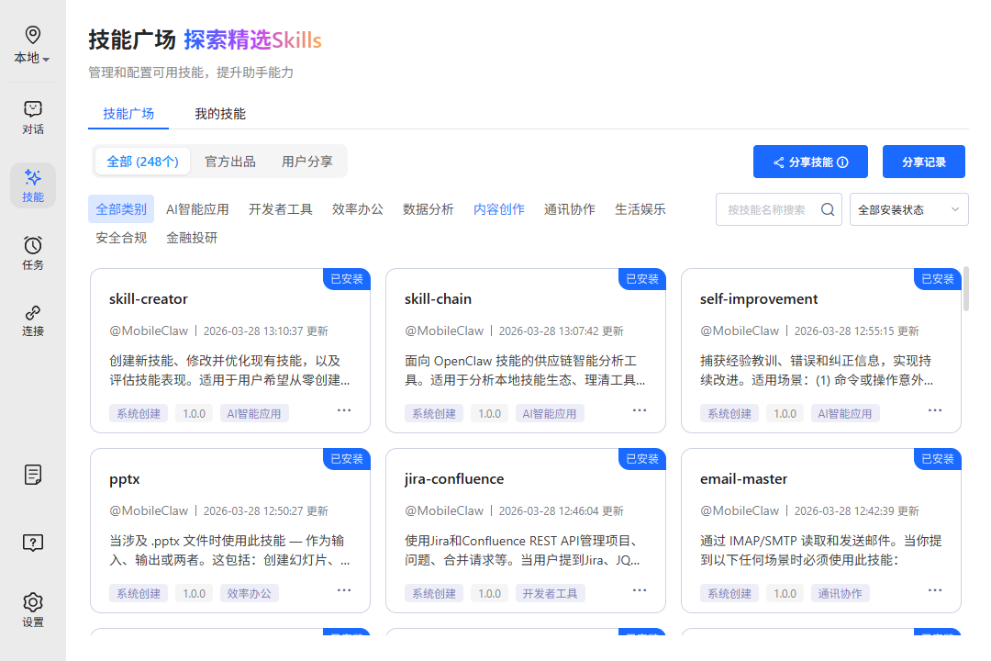Filter by 安全合规 category
Image resolution: width=991 pixels, height=661 pixels.
pyautogui.click(x=121, y=238)
